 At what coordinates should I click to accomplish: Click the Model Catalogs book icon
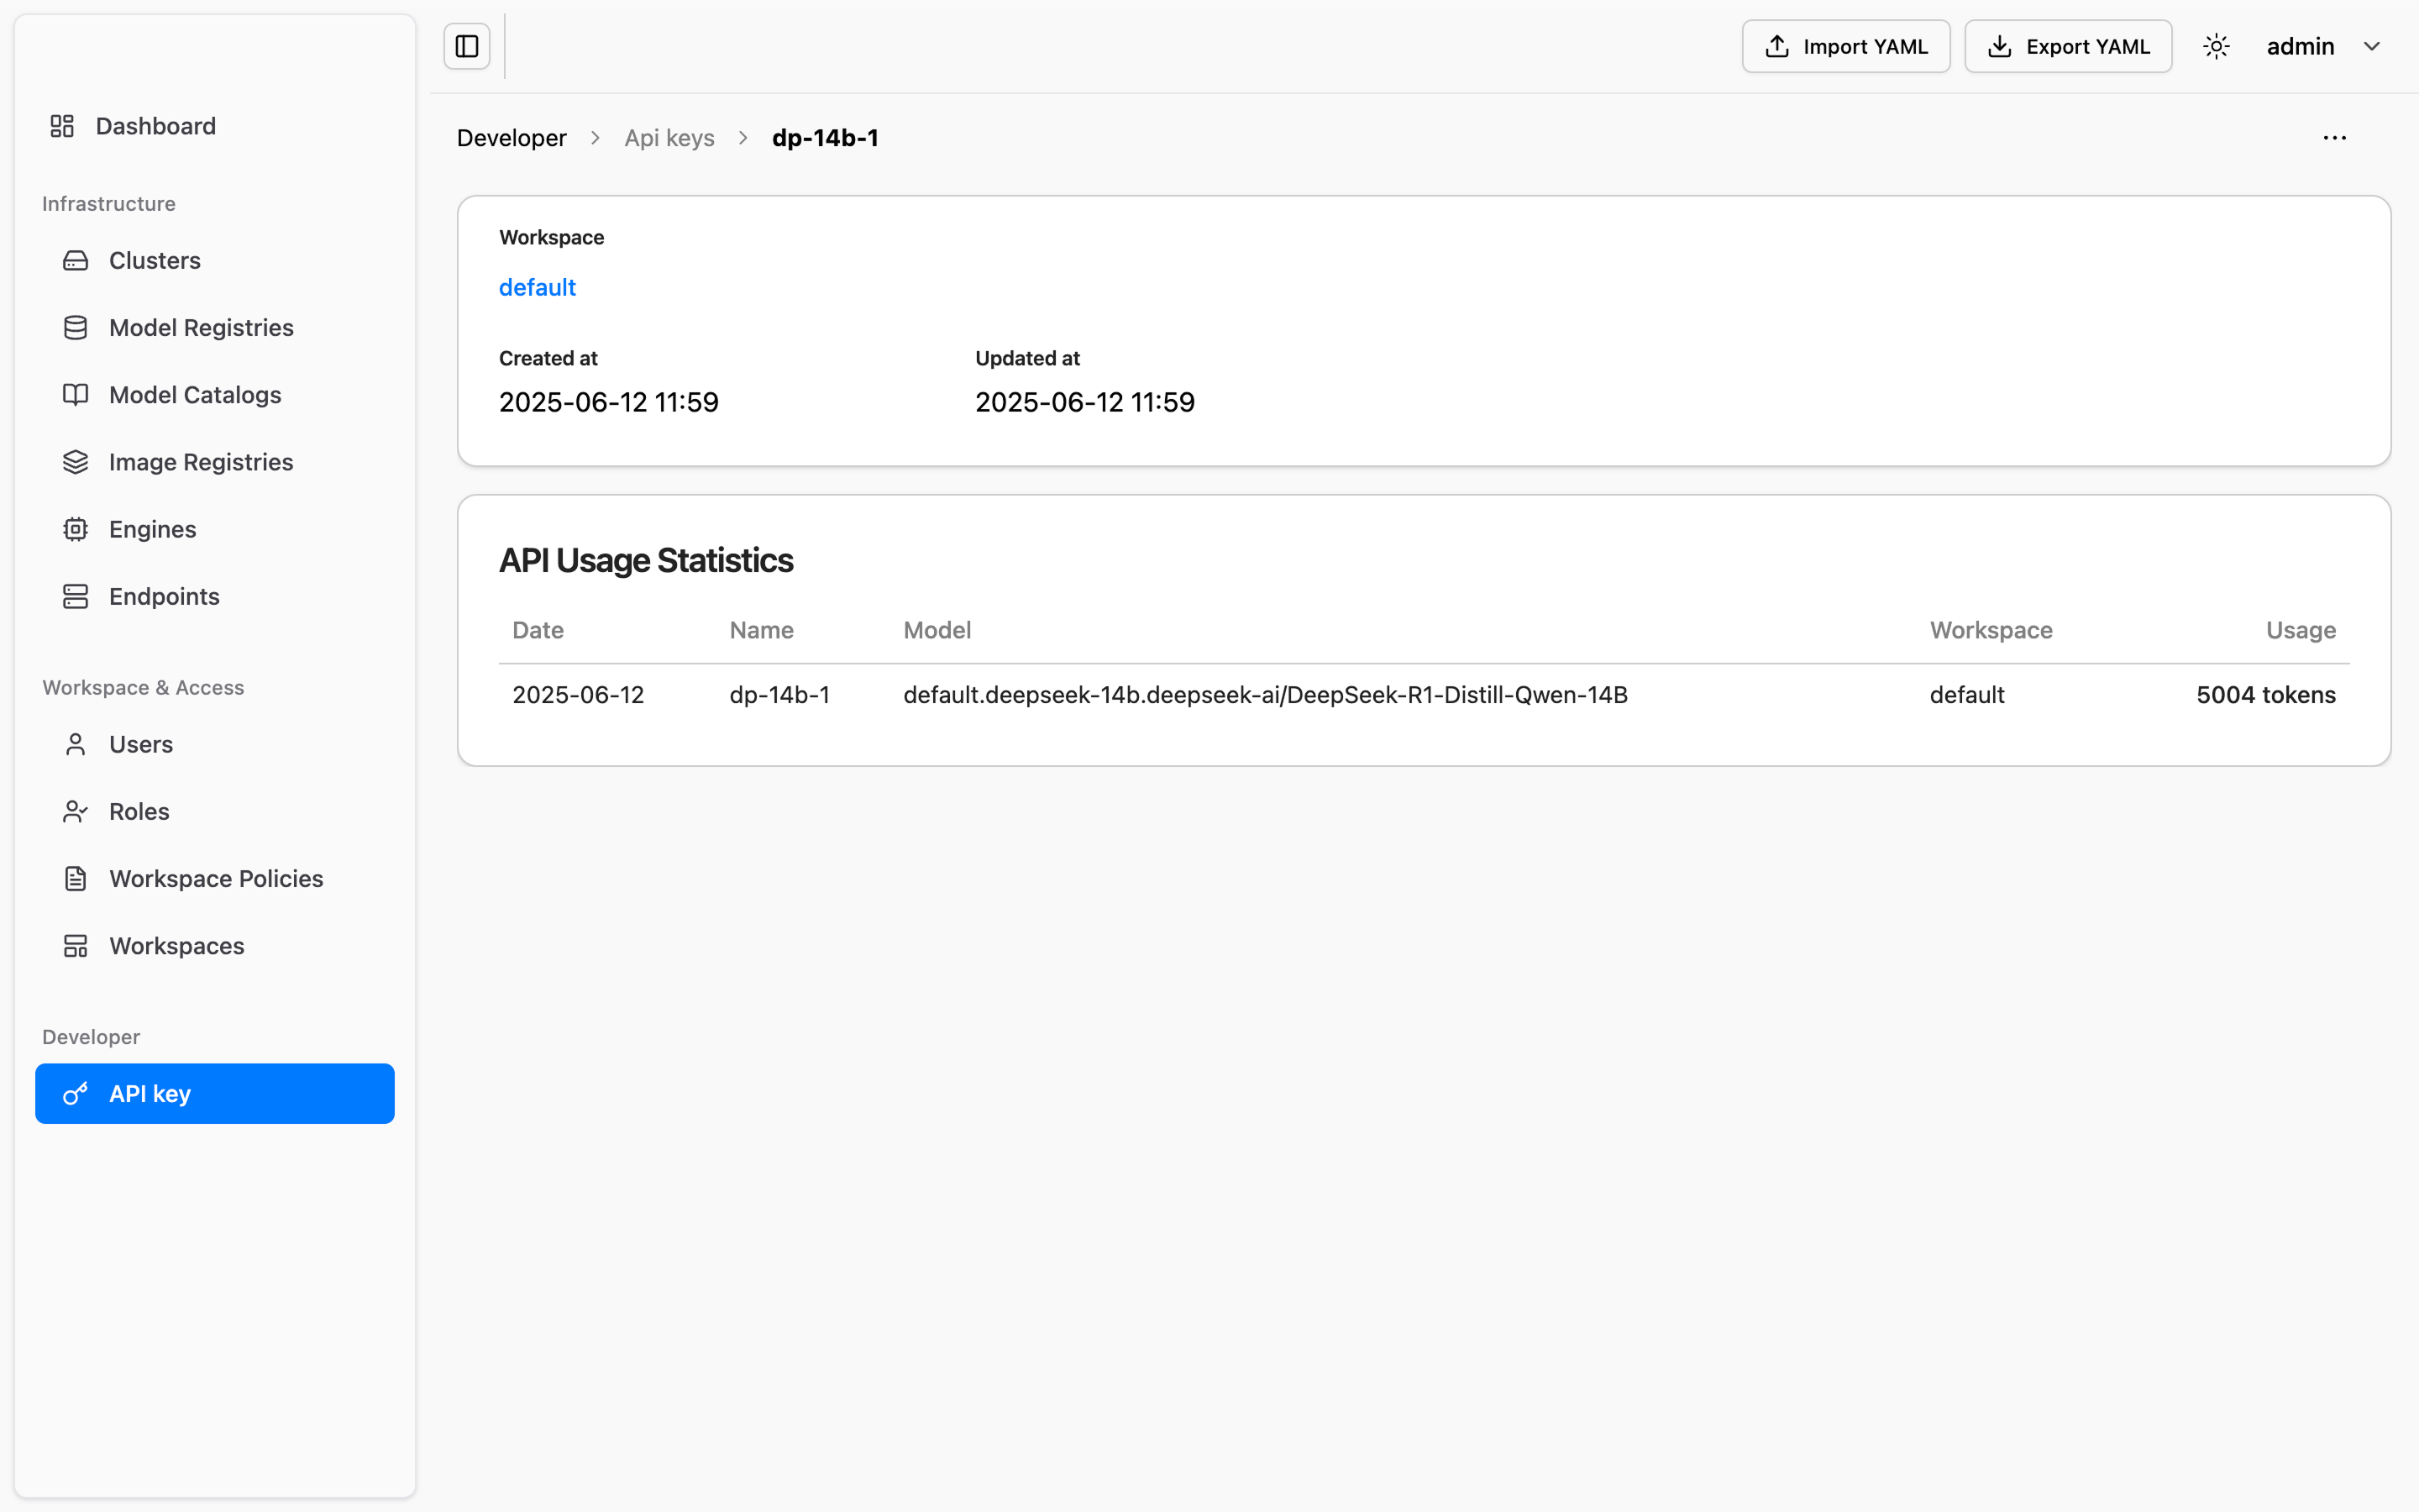(x=76, y=395)
